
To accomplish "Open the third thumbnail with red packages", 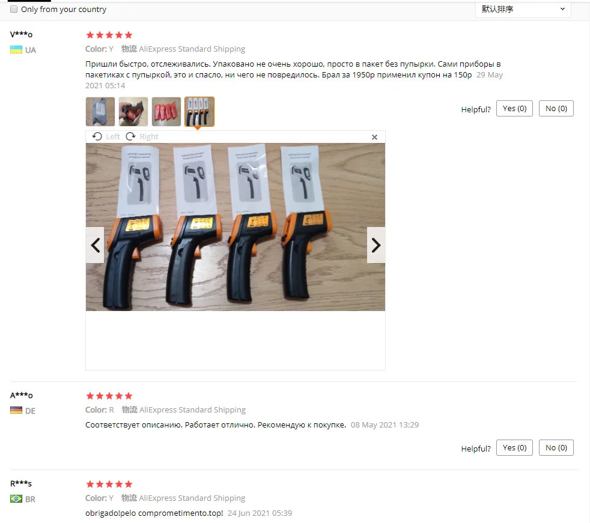I will [x=166, y=112].
